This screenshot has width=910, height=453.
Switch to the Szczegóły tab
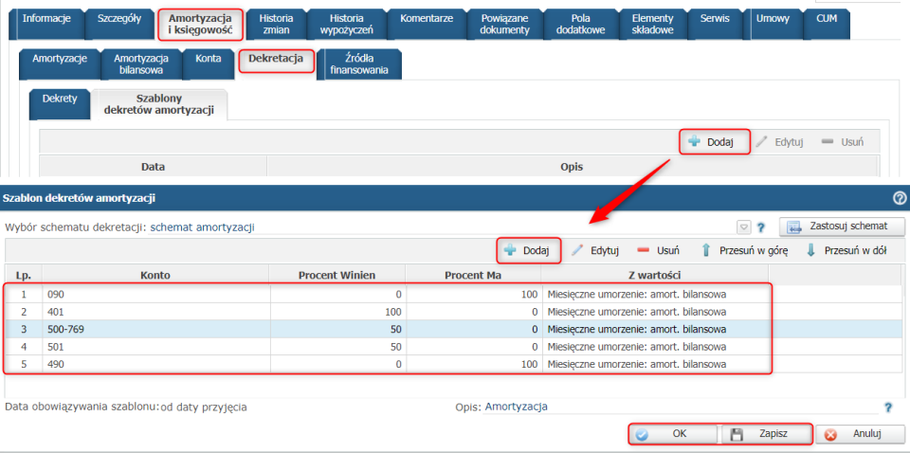click(x=119, y=23)
